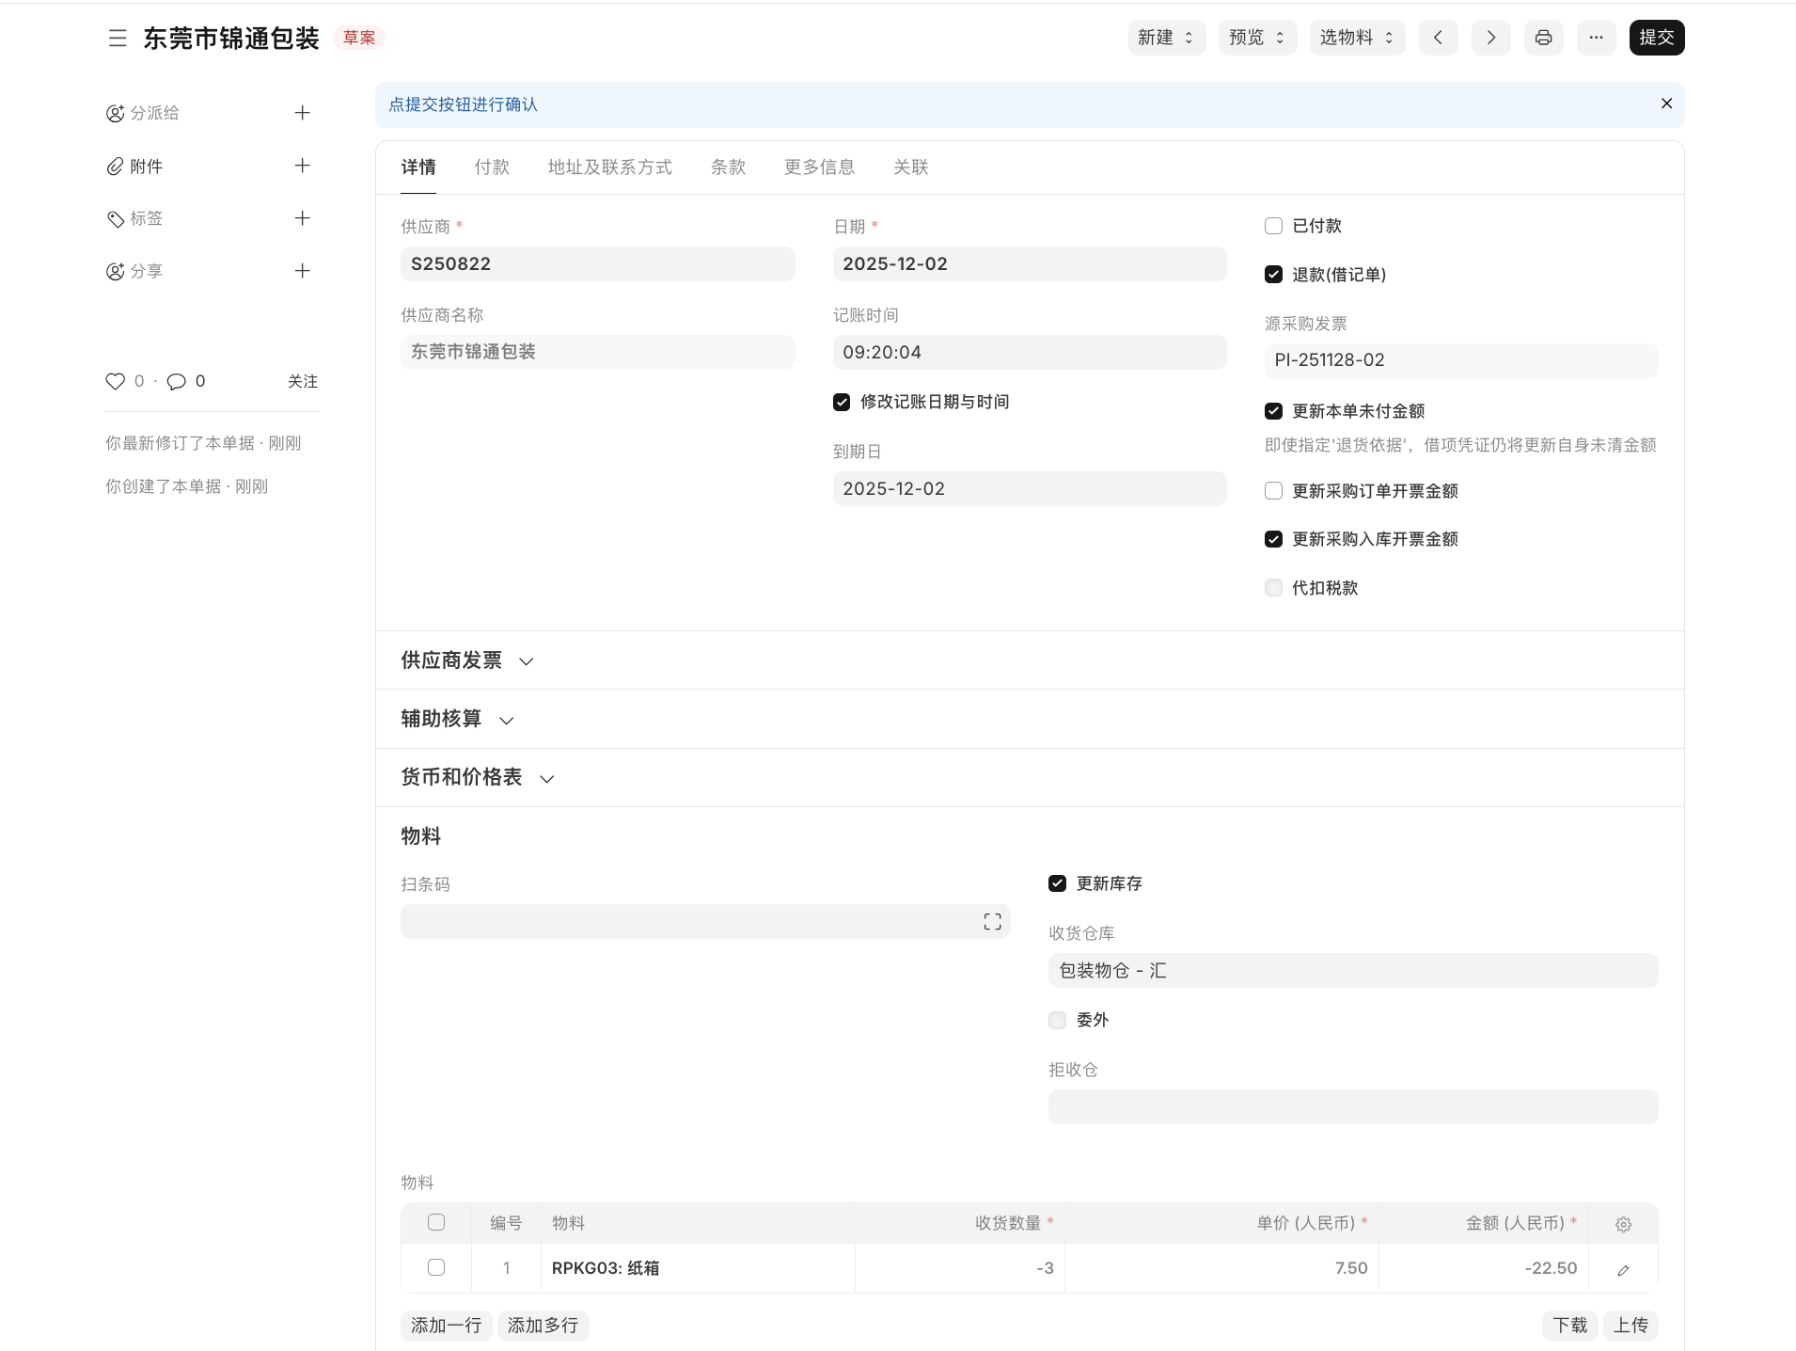Uncheck the 更新库存 checkbox

click(1057, 883)
